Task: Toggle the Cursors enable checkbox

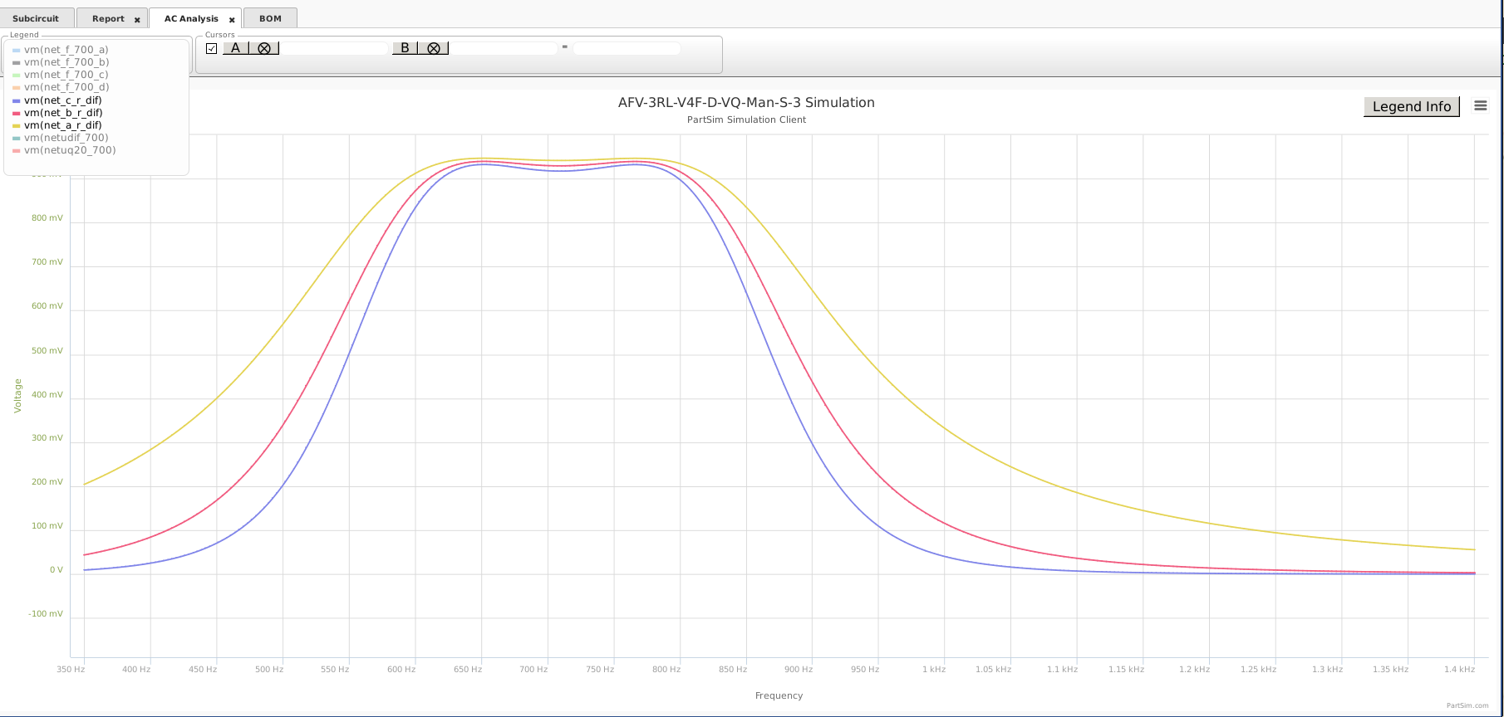Action: (x=212, y=48)
